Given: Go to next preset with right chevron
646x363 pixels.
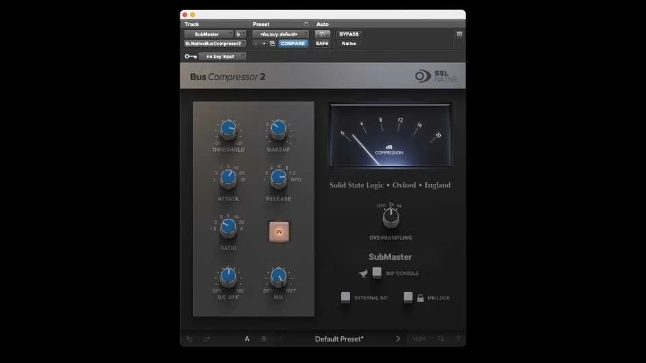Looking at the screenshot, I should pos(398,339).
